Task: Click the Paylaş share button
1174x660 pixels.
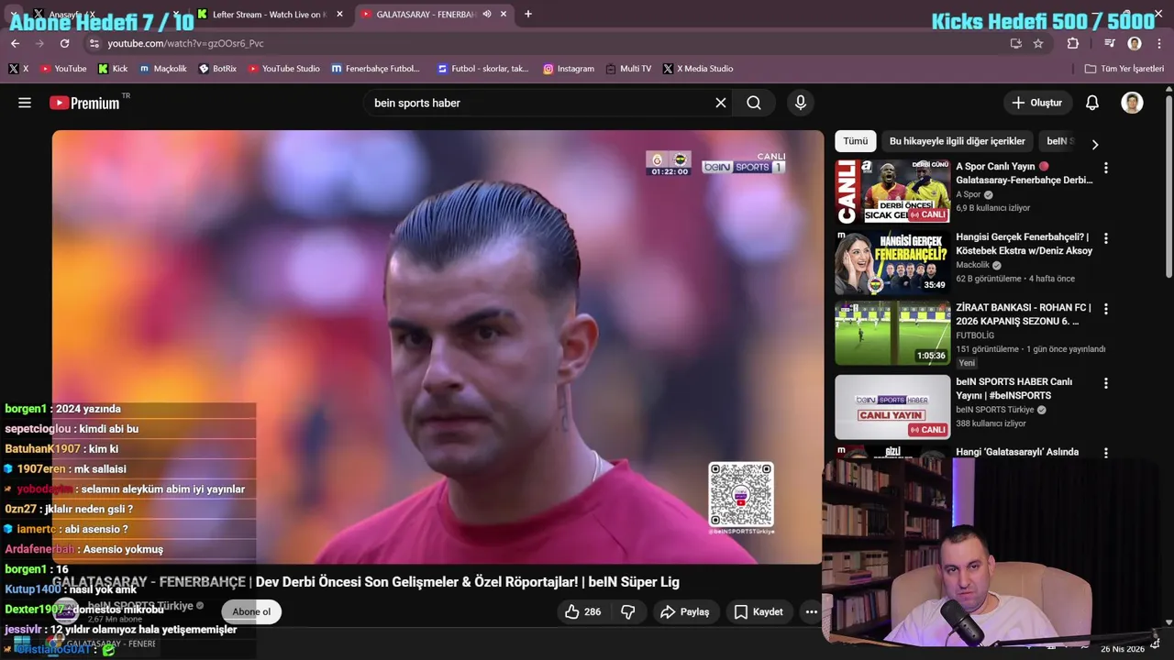Action: 686,611
